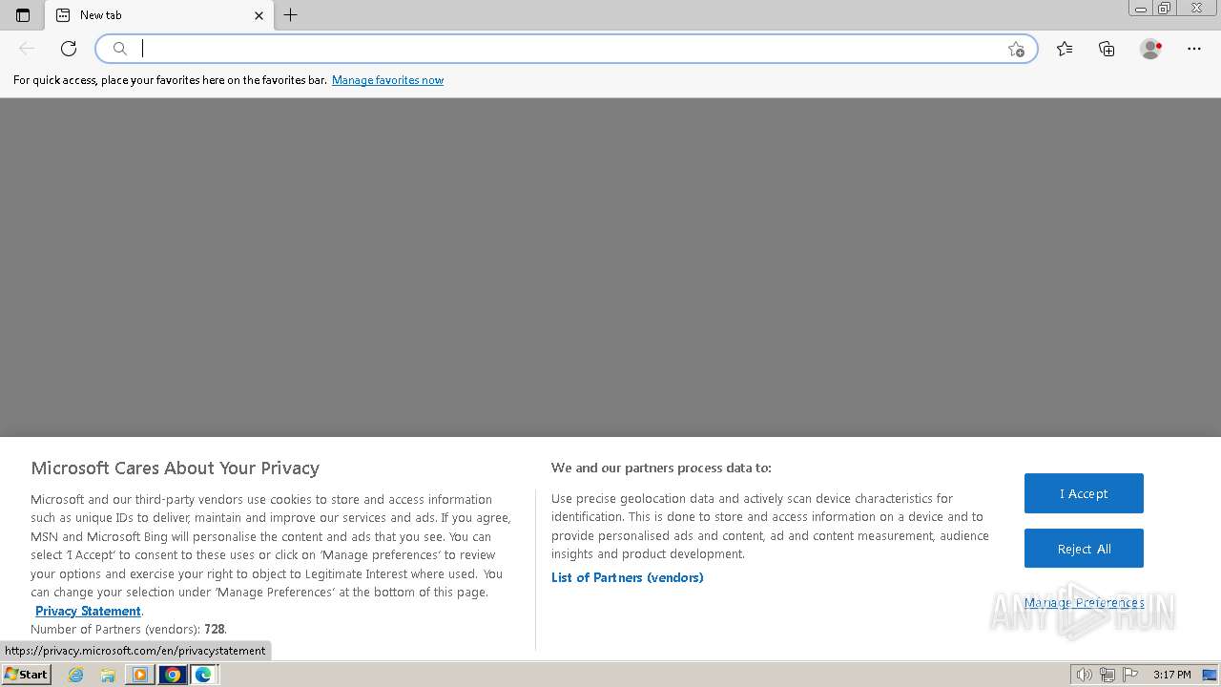
Task: Launch Internet Explorer from taskbar
Action: (x=76, y=675)
